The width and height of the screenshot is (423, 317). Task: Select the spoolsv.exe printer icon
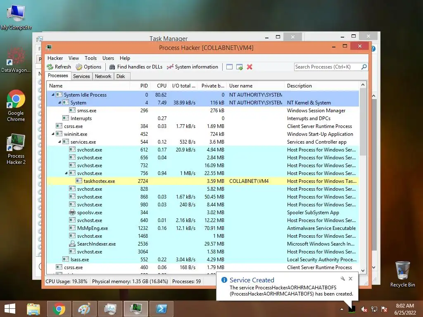pyautogui.click(x=72, y=213)
